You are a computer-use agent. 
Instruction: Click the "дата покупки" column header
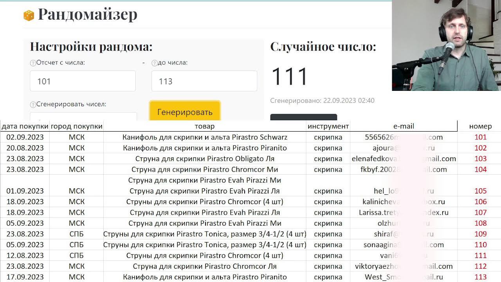(x=25, y=126)
